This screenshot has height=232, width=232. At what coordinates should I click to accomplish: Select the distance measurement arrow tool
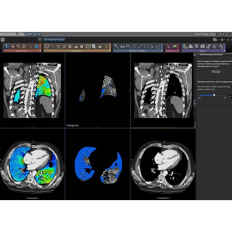coord(116,46)
